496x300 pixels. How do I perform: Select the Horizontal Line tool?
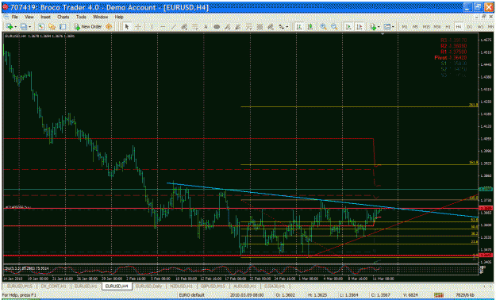tap(163, 27)
